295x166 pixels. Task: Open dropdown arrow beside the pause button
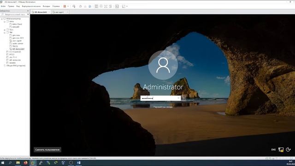[x=68, y=6]
